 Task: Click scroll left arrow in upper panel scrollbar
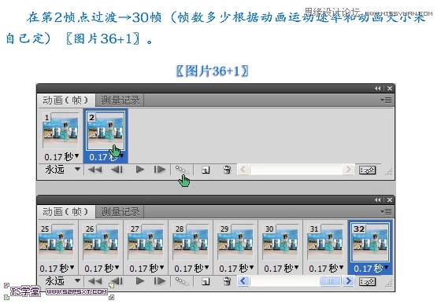[x=243, y=170]
